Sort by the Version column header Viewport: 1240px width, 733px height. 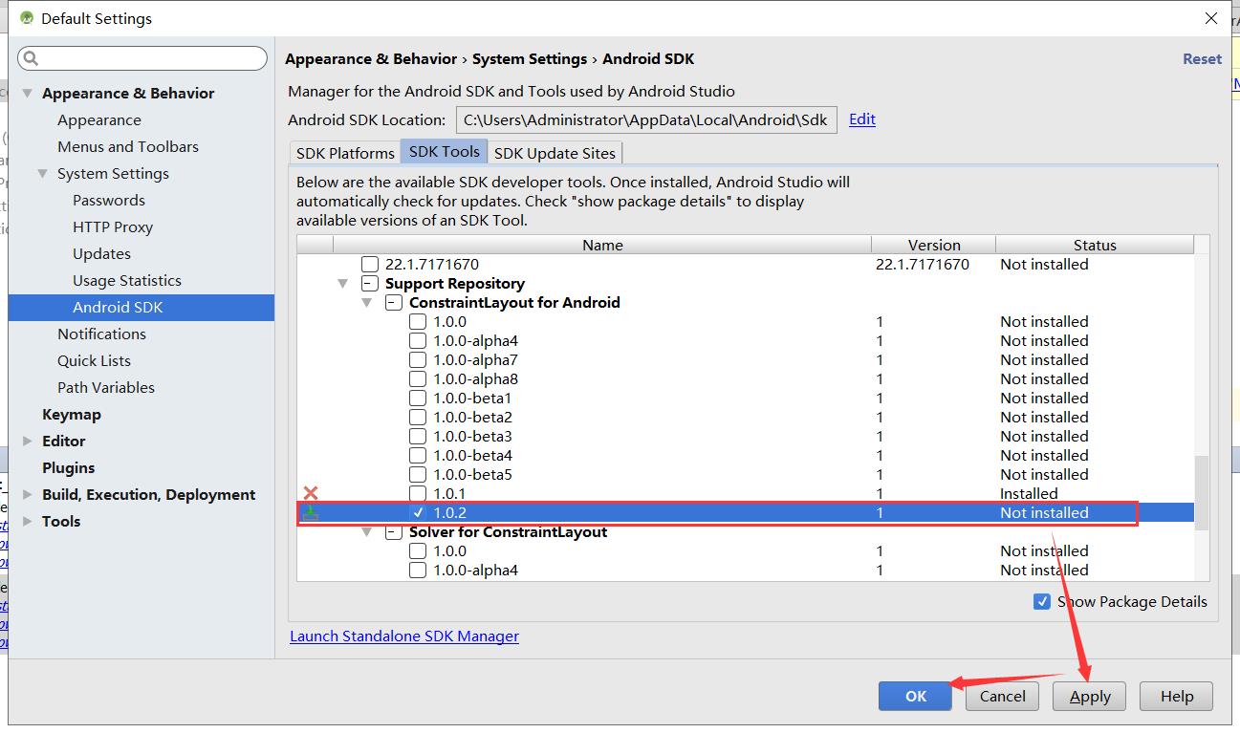point(934,245)
